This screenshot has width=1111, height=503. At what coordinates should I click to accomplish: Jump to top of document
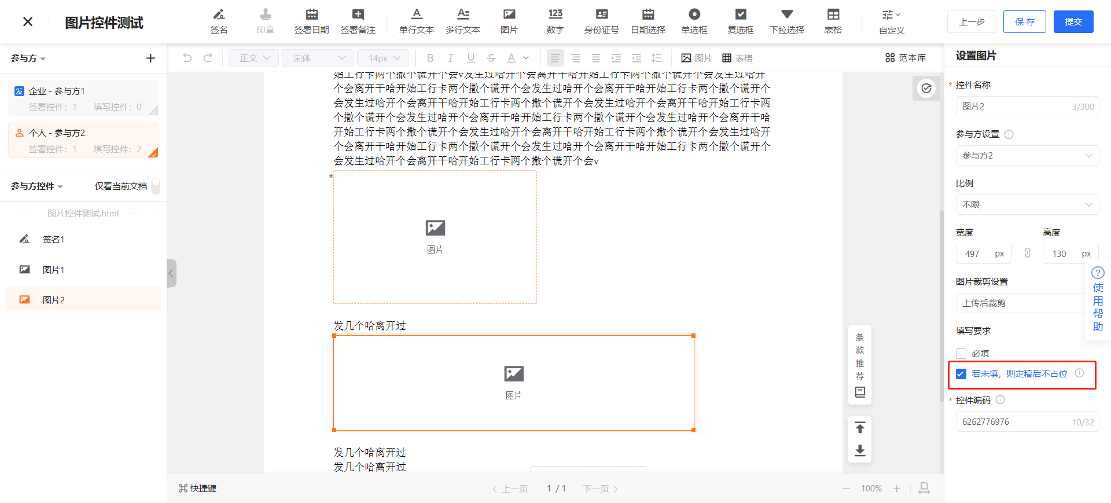[x=860, y=428]
